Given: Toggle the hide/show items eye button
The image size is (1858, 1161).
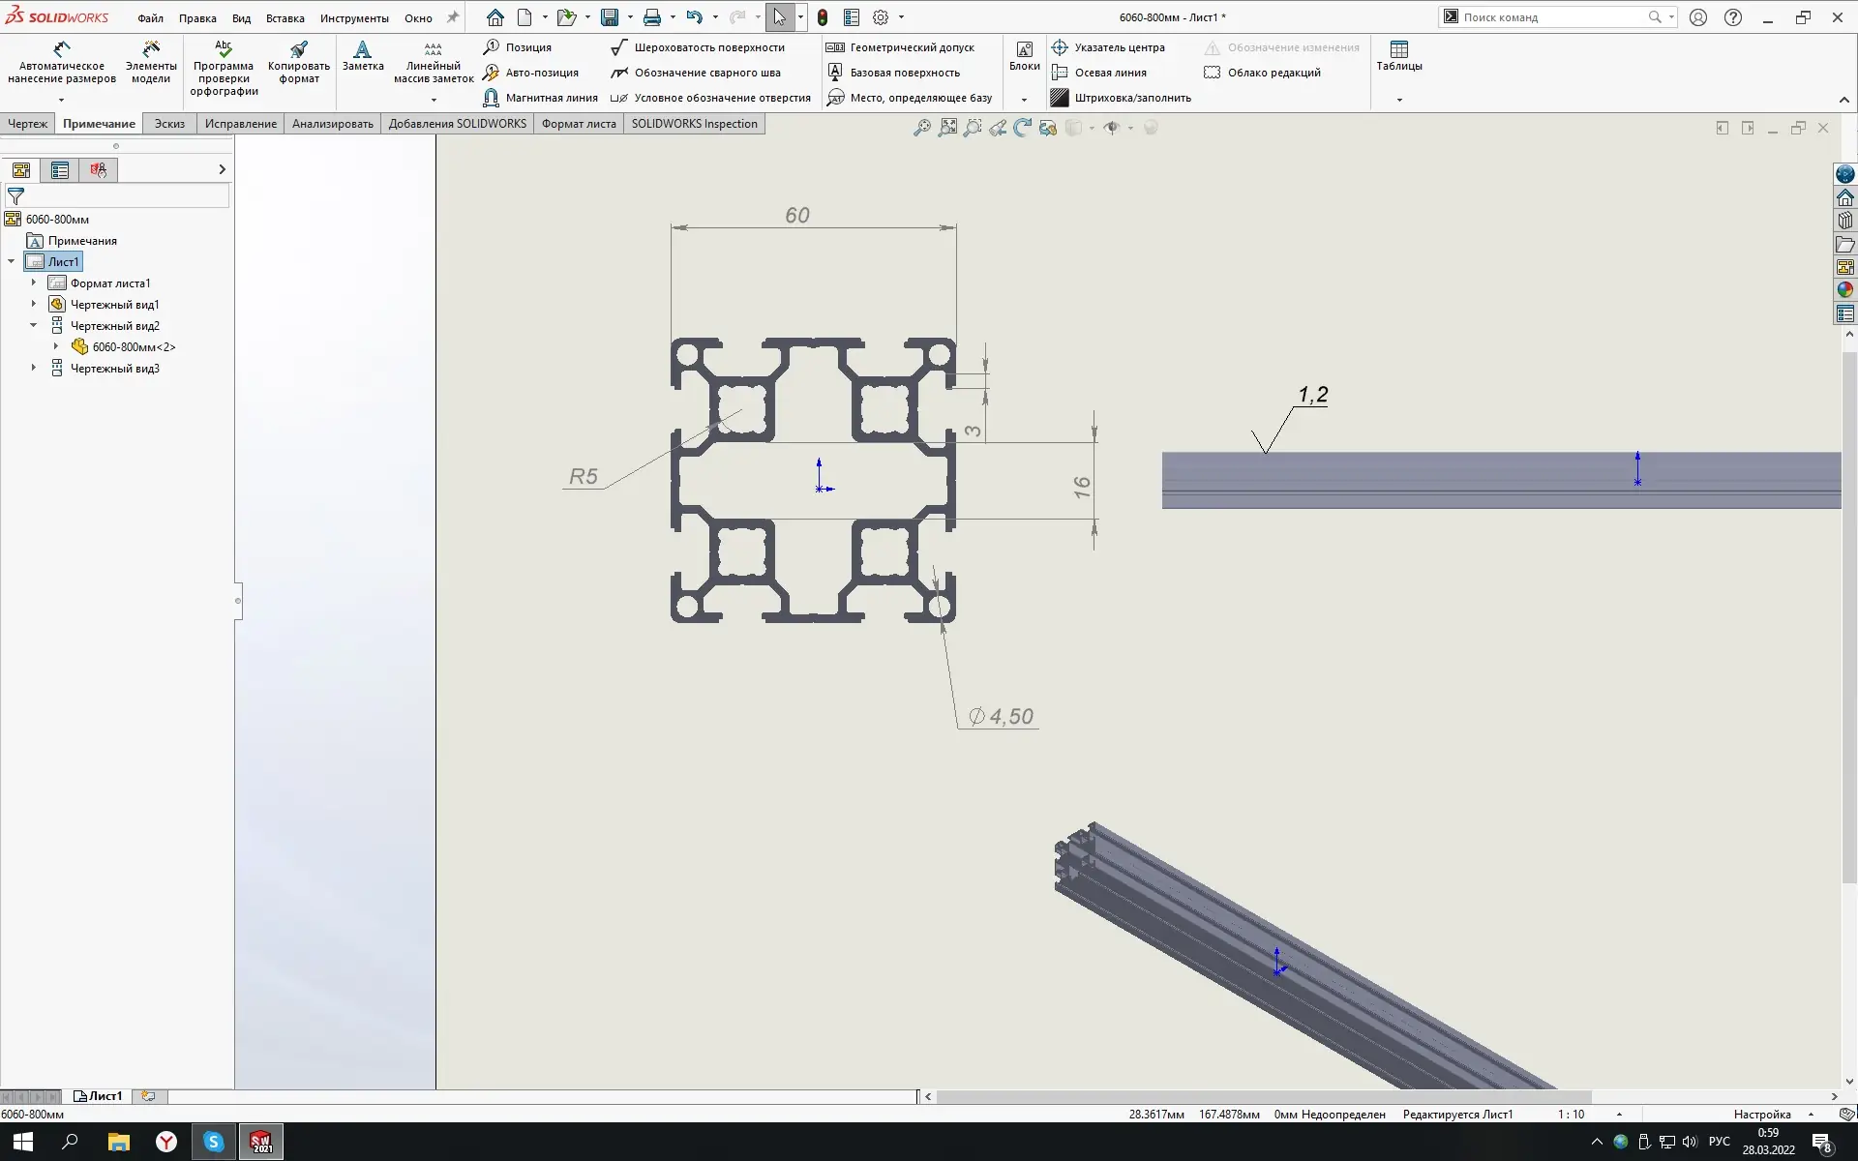Looking at the screenshot, I should 1112,128.
